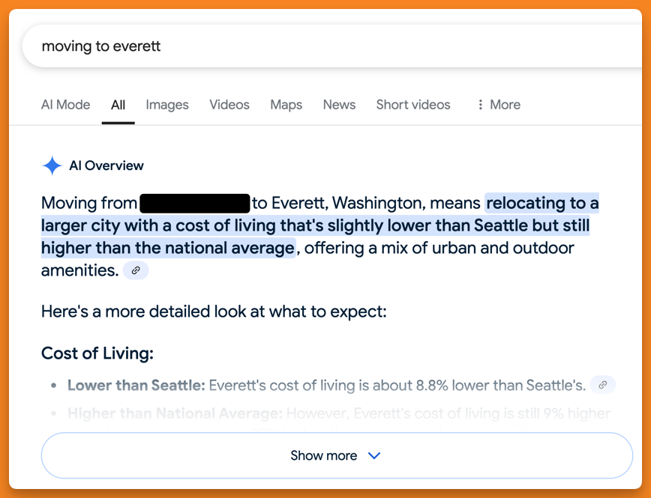
Task: Go to the Videos tab
Action: pyautogui.click(x=229, y=105)
